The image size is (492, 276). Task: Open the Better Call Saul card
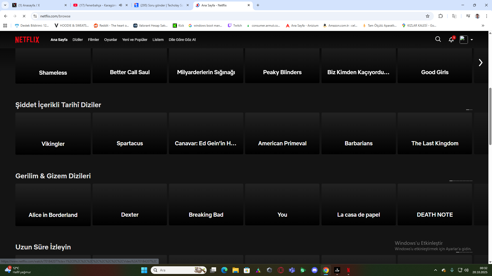(x=130, y=66)
